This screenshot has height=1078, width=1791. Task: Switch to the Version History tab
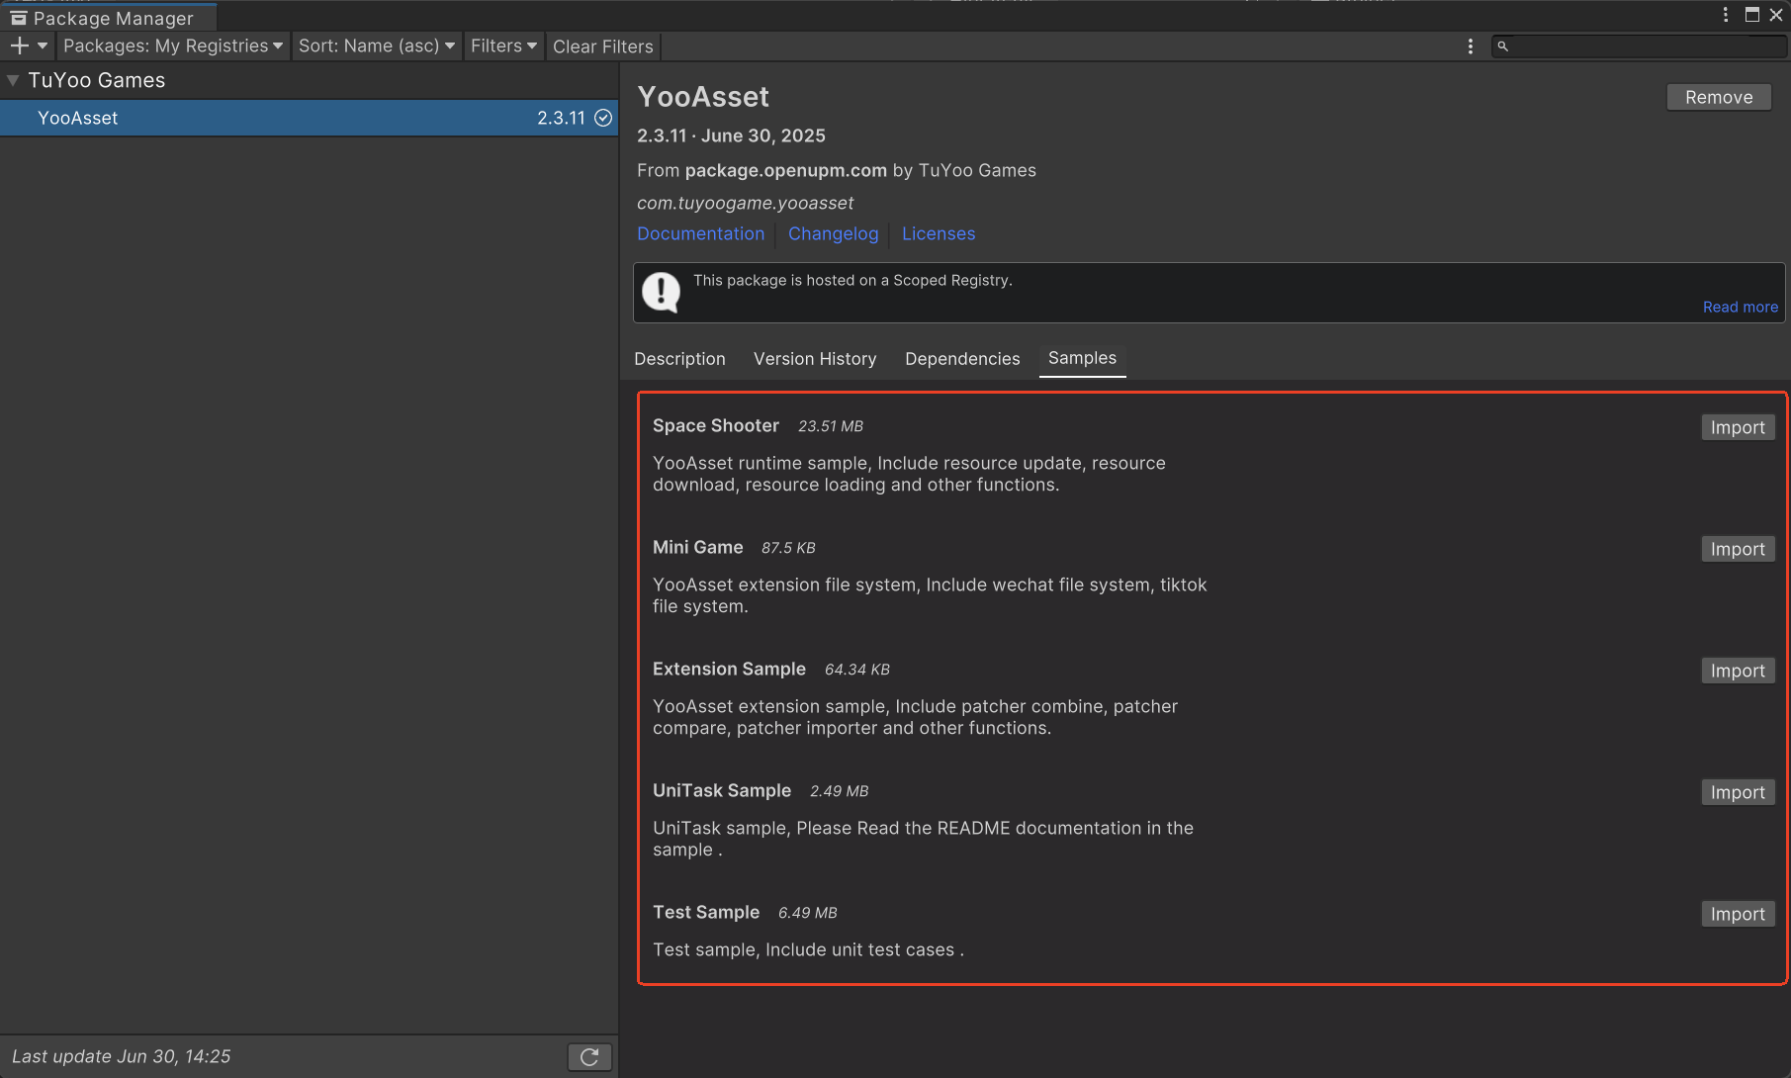coord(815,359)
